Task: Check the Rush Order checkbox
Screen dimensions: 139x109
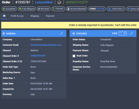Action: pos(74,56)
